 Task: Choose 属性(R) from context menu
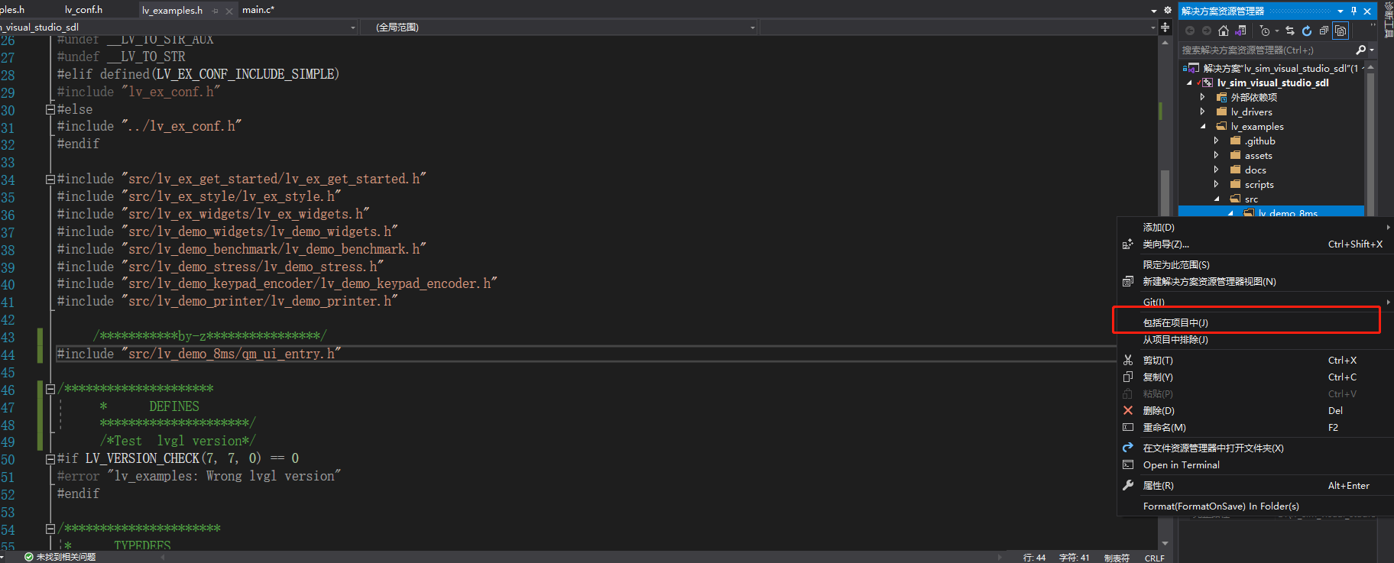tap(1255, 485)
